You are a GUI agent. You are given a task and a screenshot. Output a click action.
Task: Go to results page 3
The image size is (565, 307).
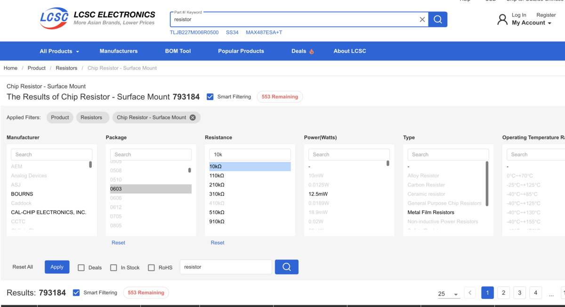click(x=519, y=293)
